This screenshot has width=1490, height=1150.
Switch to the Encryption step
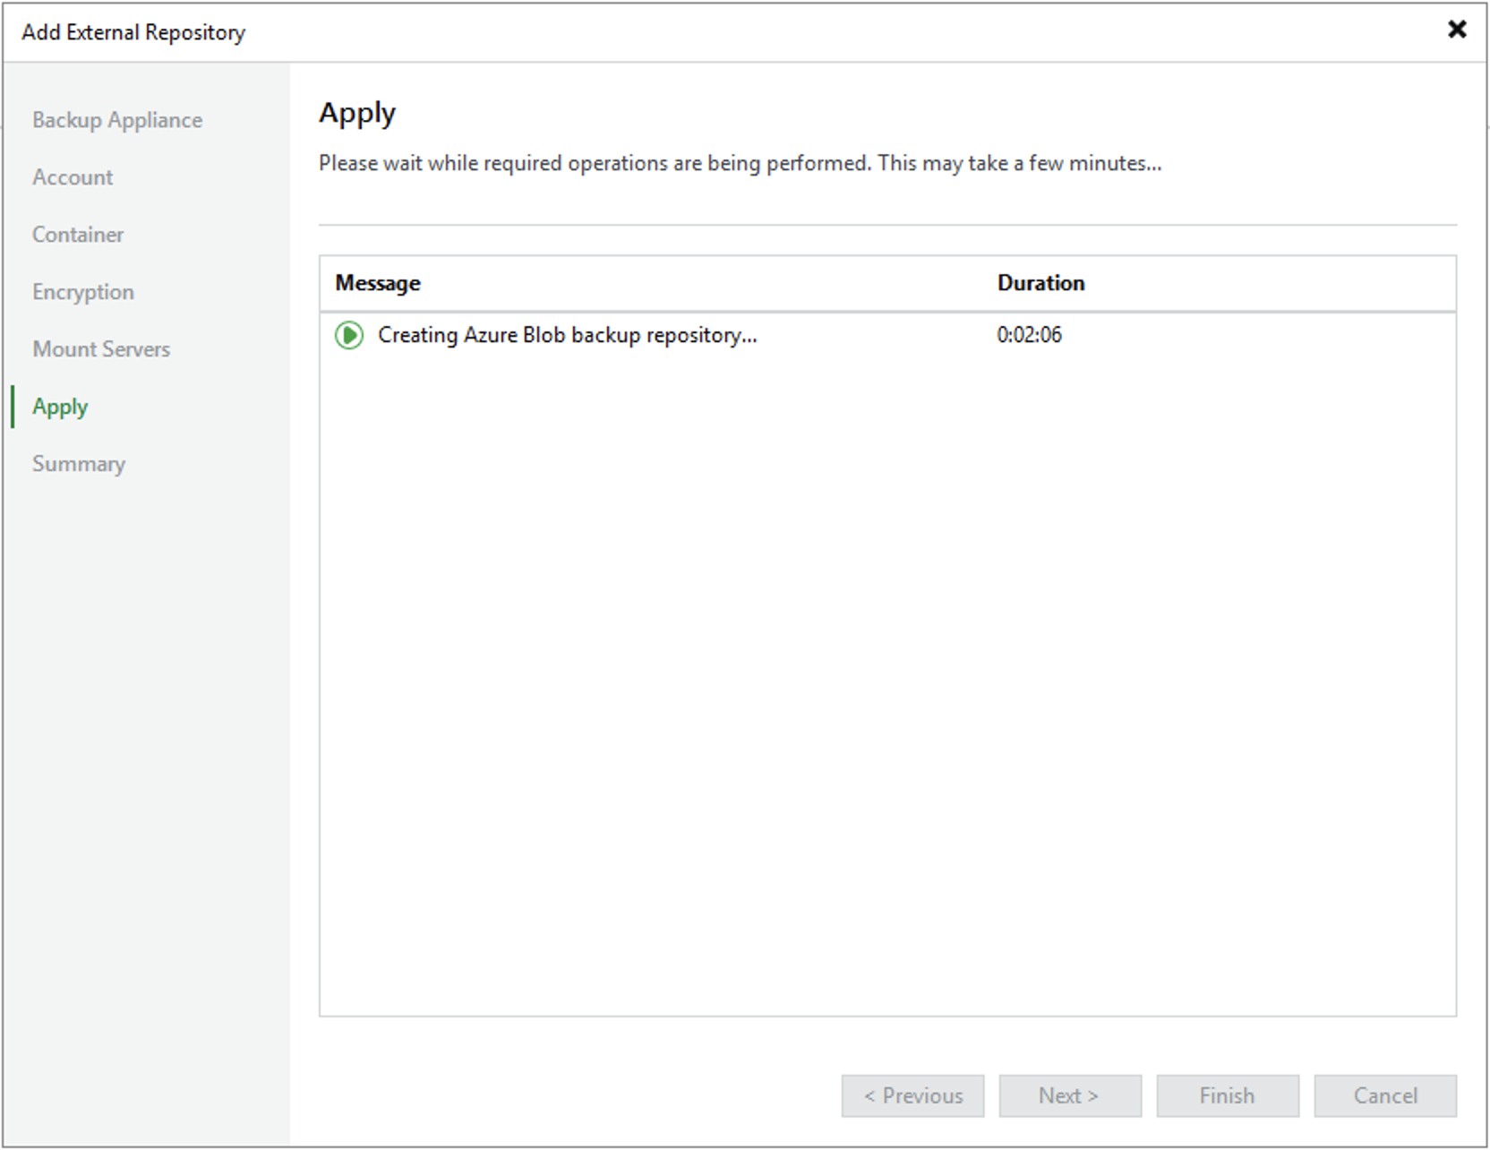click(x=83, y=292)
